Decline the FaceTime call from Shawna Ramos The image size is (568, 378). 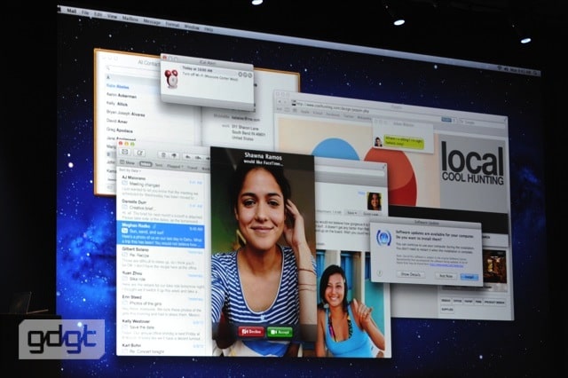pos(251,332)
